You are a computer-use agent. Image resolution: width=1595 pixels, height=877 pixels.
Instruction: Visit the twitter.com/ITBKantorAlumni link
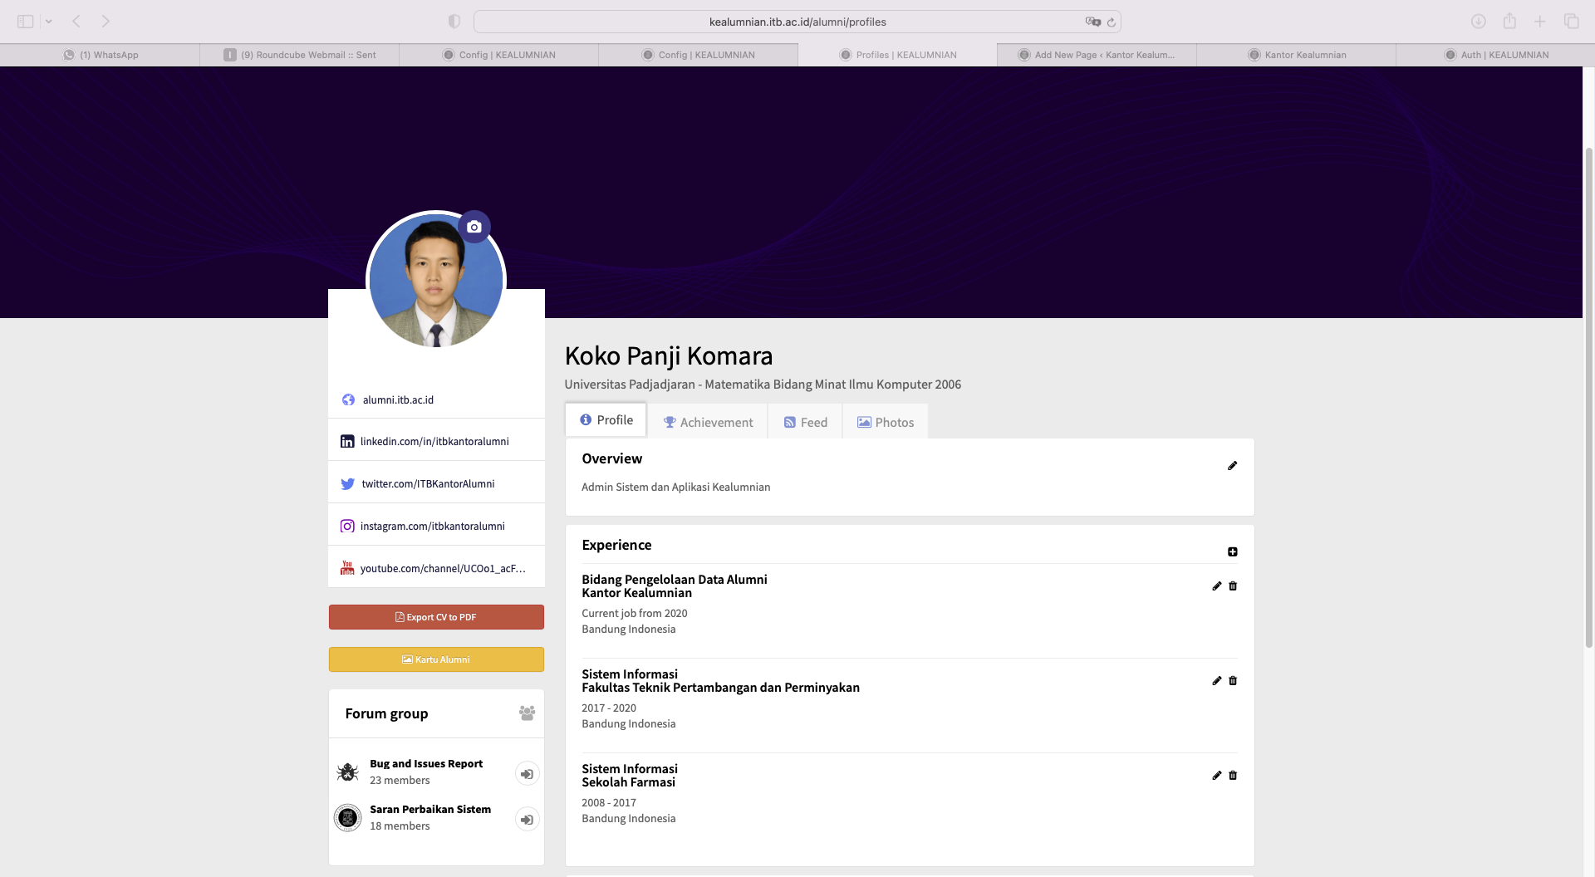(x=428, y=484)
